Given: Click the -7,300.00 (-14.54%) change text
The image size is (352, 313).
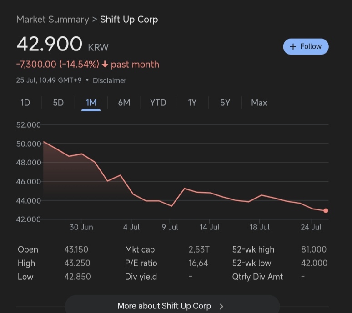Looking at the screenshot, I should pyautogui.click(x=57, y=65).
